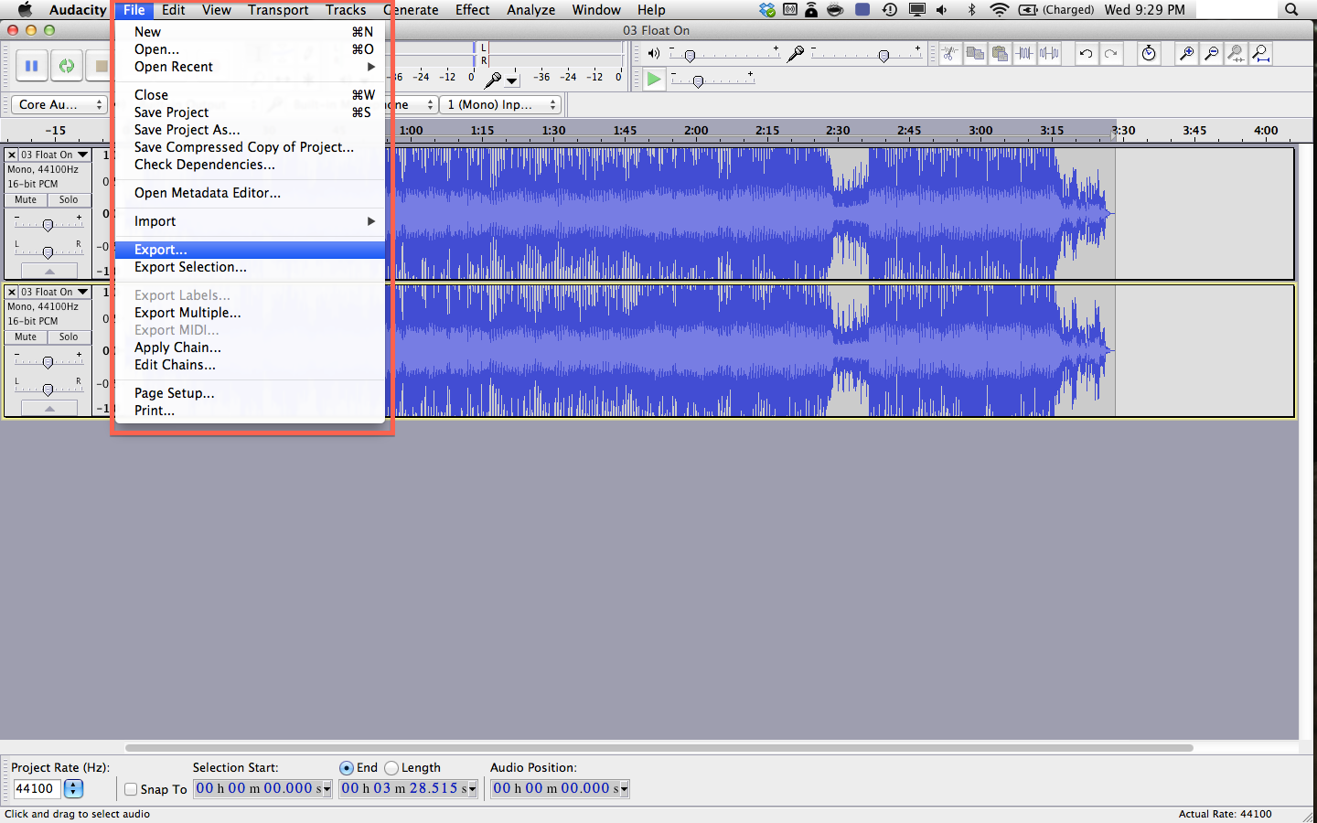Click the Dropbox menu bar icon
This screenshot has height=823, width=1317.
[x=767, y=10]
